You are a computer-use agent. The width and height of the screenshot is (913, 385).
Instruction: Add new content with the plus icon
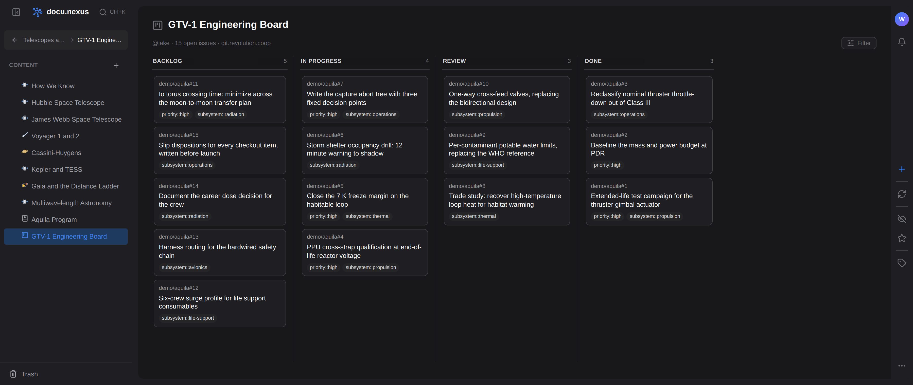(x=116, y=65)
